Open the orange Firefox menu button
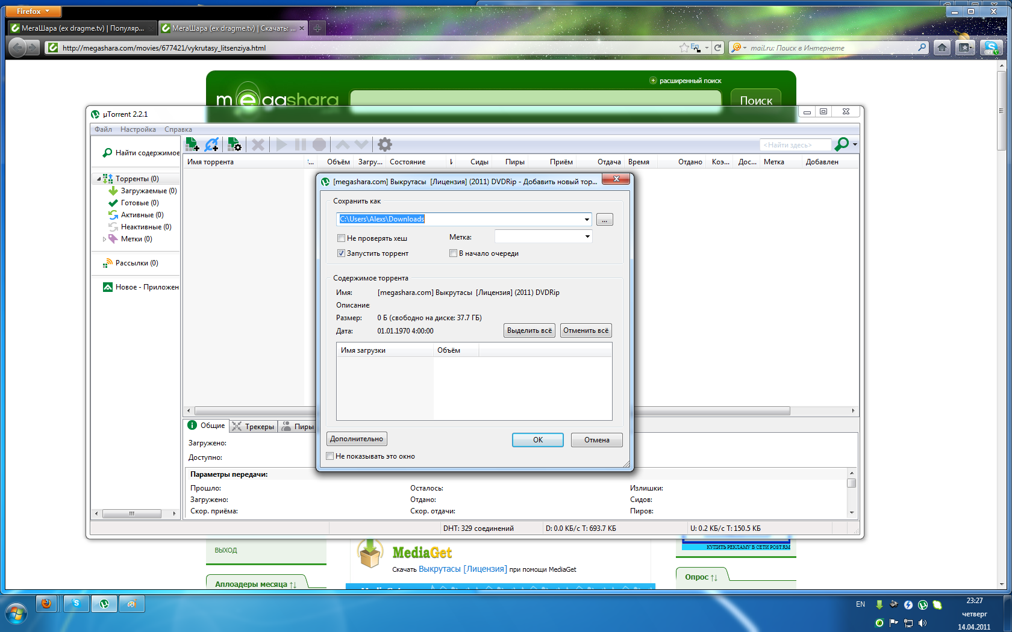This screenshot has height=632, width=1012. [34, 11]
